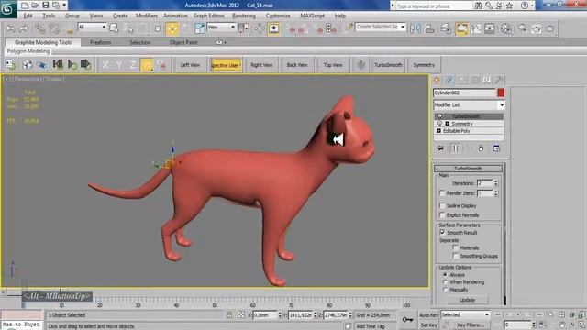Switch to the Freeform ribbon tab
587x330 pixels.
[x=100, y=43]
